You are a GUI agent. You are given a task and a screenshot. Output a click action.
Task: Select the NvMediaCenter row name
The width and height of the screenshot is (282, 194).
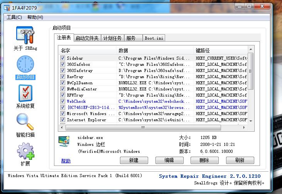click(82, 89)
